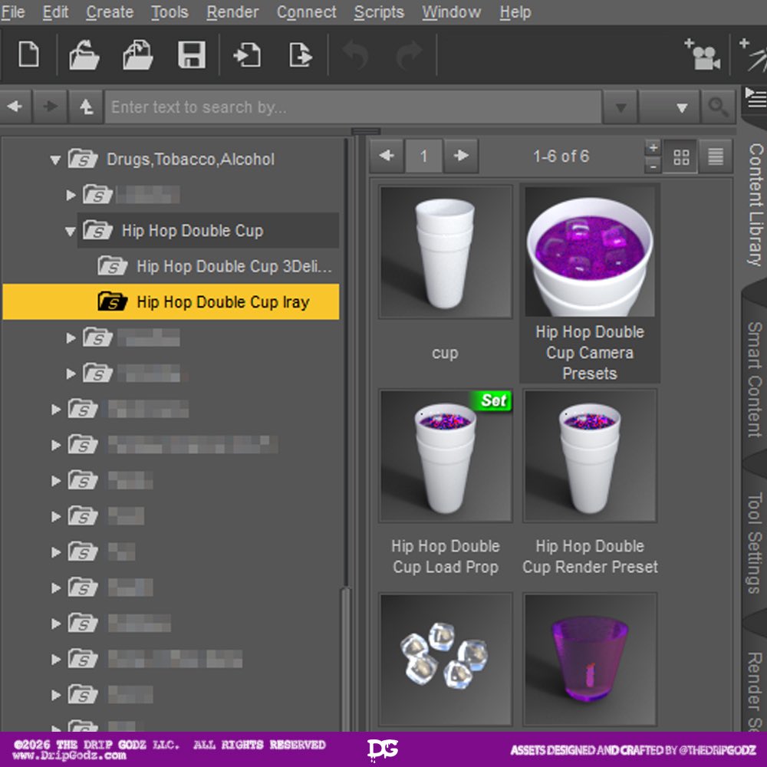Expand the second blurred folder below Iray

71,374
